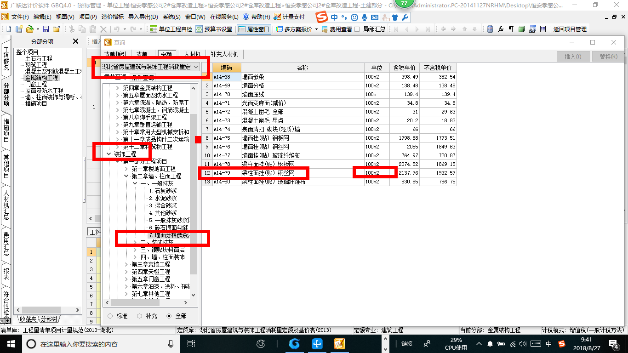
Task: Click the Task View taskbar icon
Action: point(192,343)
